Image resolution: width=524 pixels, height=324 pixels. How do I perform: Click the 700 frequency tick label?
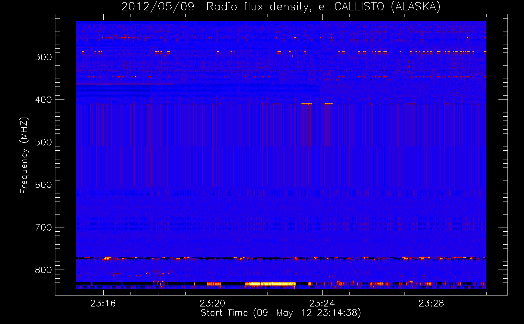[x=43, y=227]
